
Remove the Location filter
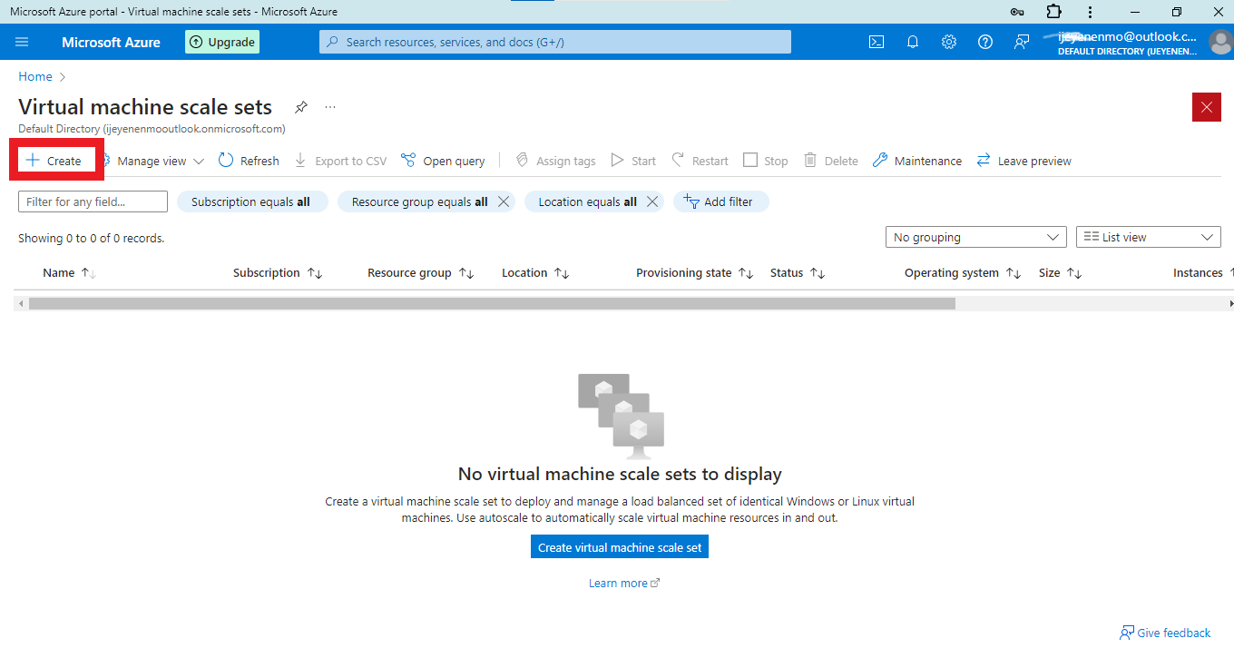coord(651,201)
